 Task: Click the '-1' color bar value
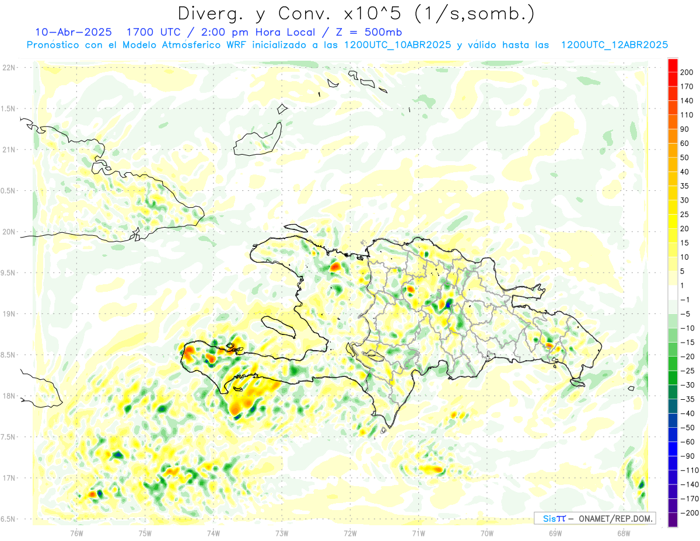pos(685,299)
